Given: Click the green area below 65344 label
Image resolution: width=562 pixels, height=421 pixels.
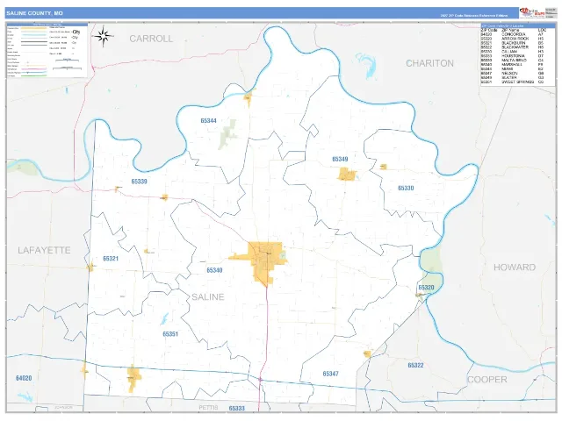Looking at the screenshot, I should point(227,134).
